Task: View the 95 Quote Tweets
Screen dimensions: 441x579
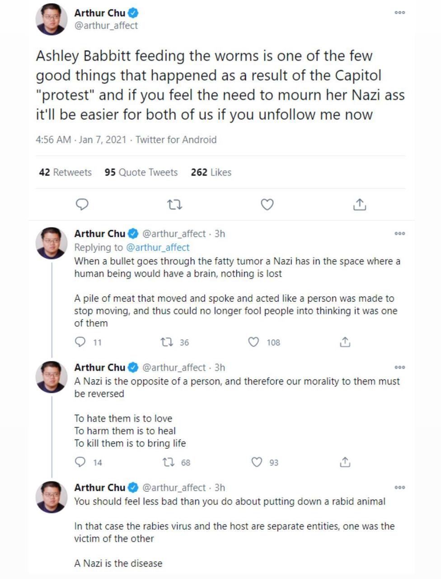Action: [141, 172]
